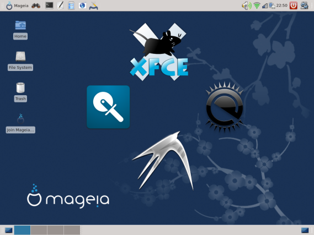Select the Trash desktop icon
Viewport: 314px width, 235px height.
tap(20, 92)
